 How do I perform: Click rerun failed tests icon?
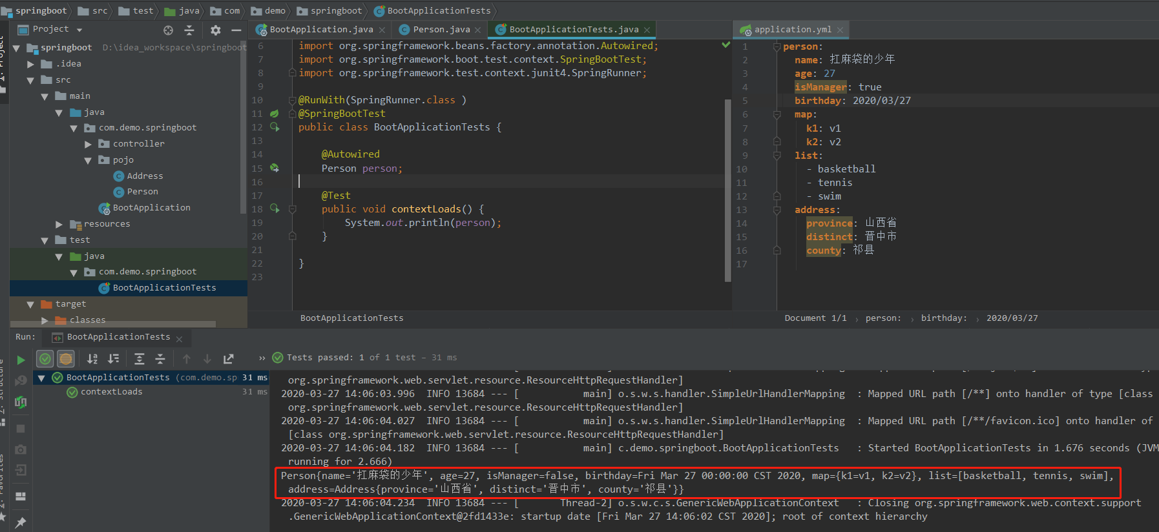[21, 381]
